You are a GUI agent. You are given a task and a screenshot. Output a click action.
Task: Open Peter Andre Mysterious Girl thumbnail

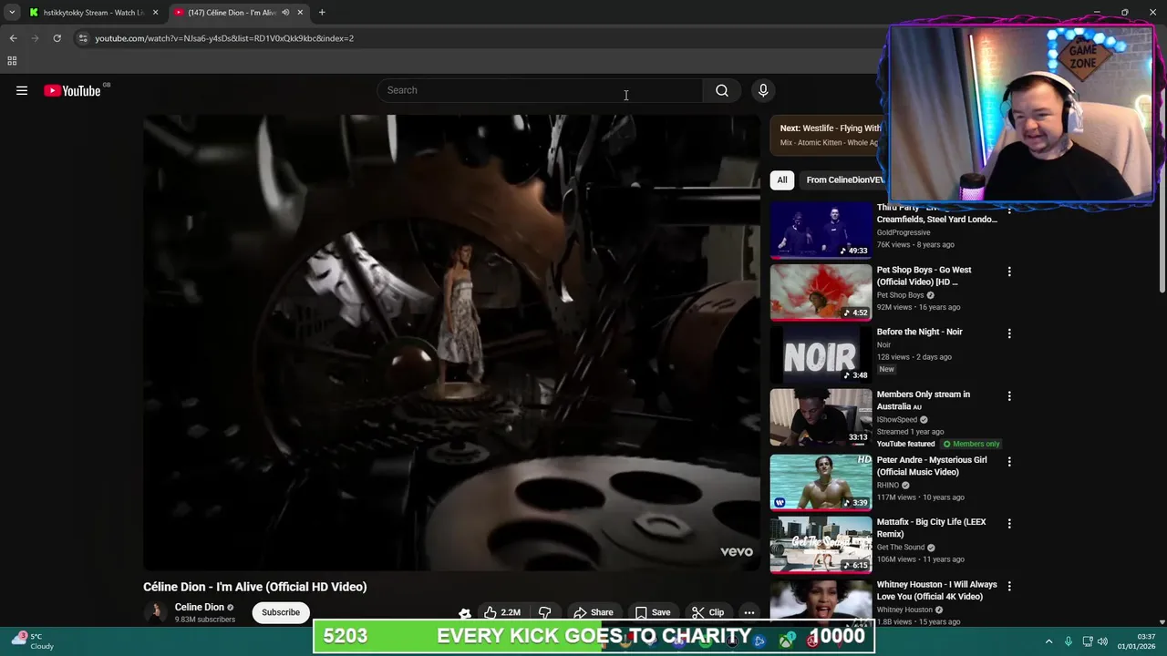coord(821,482)
